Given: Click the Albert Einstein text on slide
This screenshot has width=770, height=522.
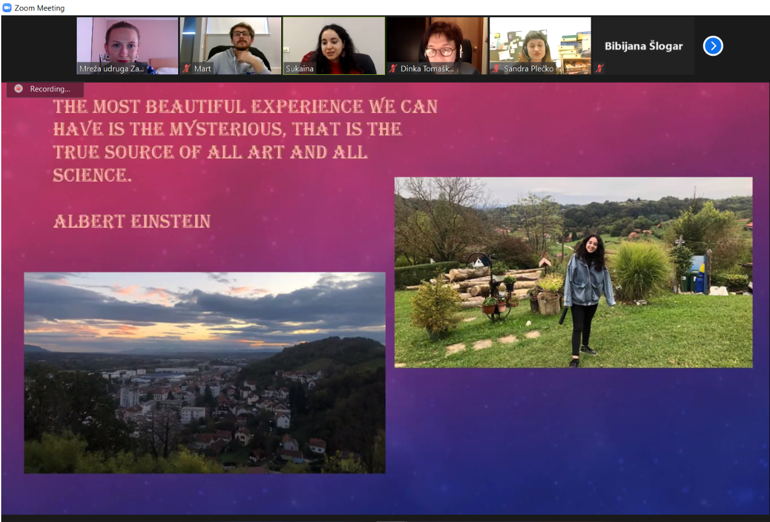Looking at the screenshot, I should 132,221.
